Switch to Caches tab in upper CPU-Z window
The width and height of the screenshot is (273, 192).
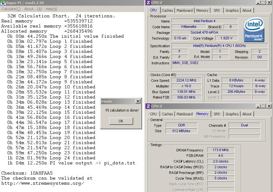point(167,10)
